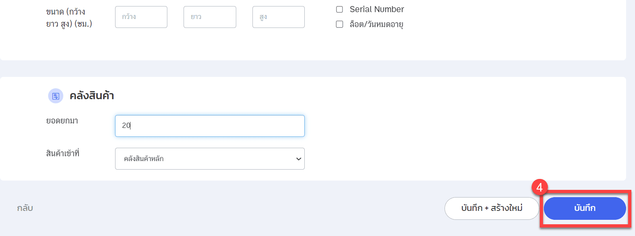Click the Serial Number option label

click(377, 9)
